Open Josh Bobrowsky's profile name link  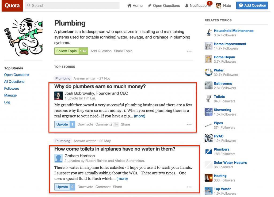pos(79,93)
